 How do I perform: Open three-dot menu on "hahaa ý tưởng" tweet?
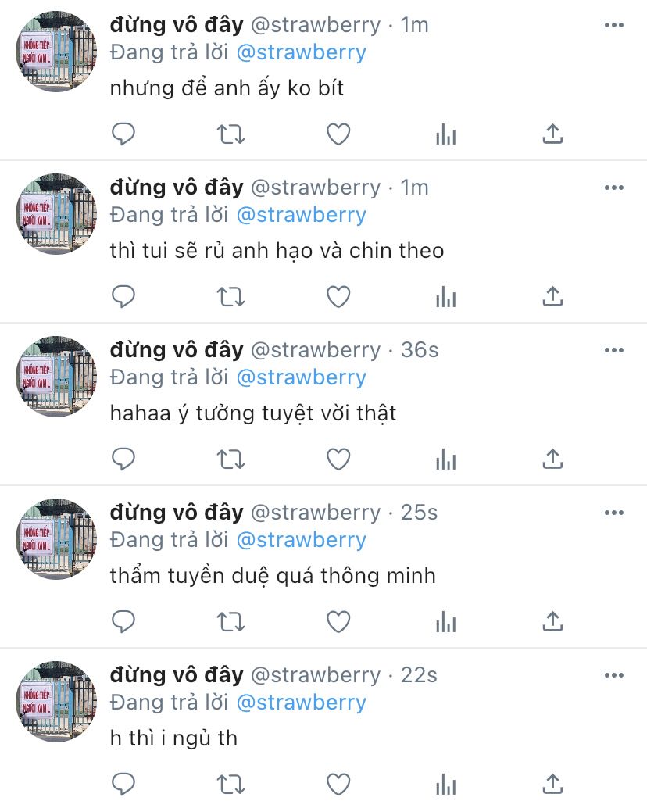(x=614, y=350)
